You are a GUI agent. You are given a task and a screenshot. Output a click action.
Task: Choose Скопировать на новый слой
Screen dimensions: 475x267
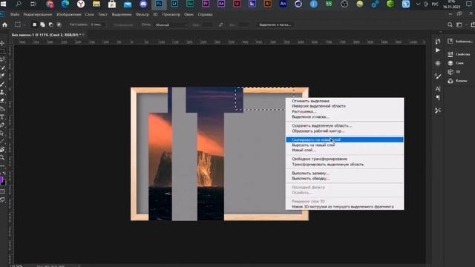click(344, 139)
